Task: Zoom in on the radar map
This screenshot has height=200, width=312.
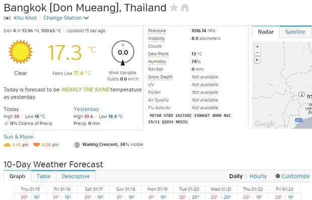Action: coord(257,47)
